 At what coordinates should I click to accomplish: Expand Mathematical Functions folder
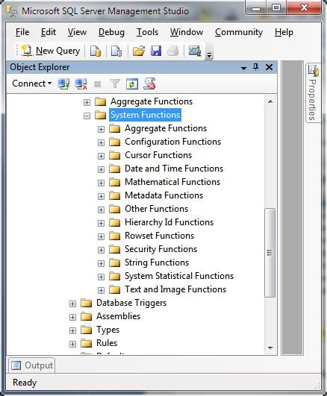point(101,183)
